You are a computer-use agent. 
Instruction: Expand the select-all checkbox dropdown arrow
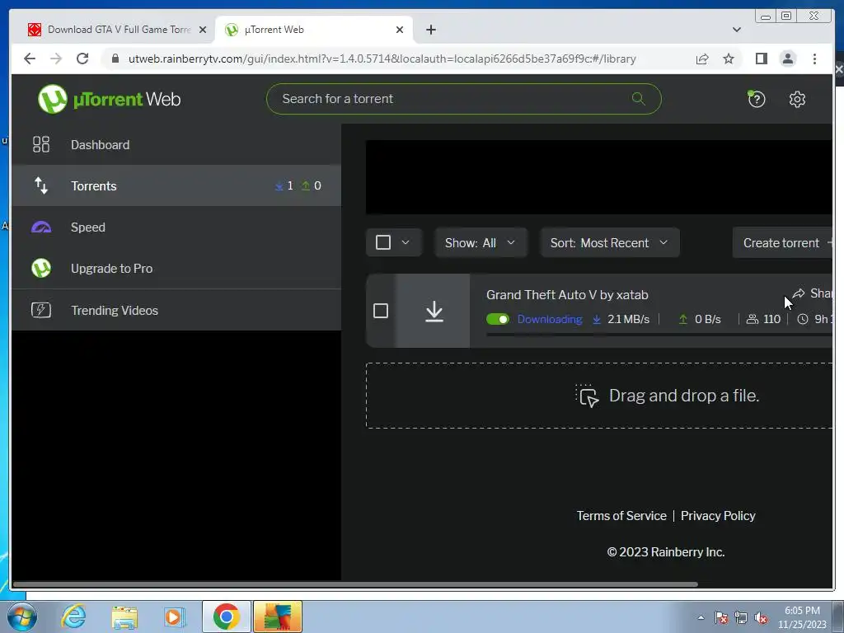(x=406, y=242)
